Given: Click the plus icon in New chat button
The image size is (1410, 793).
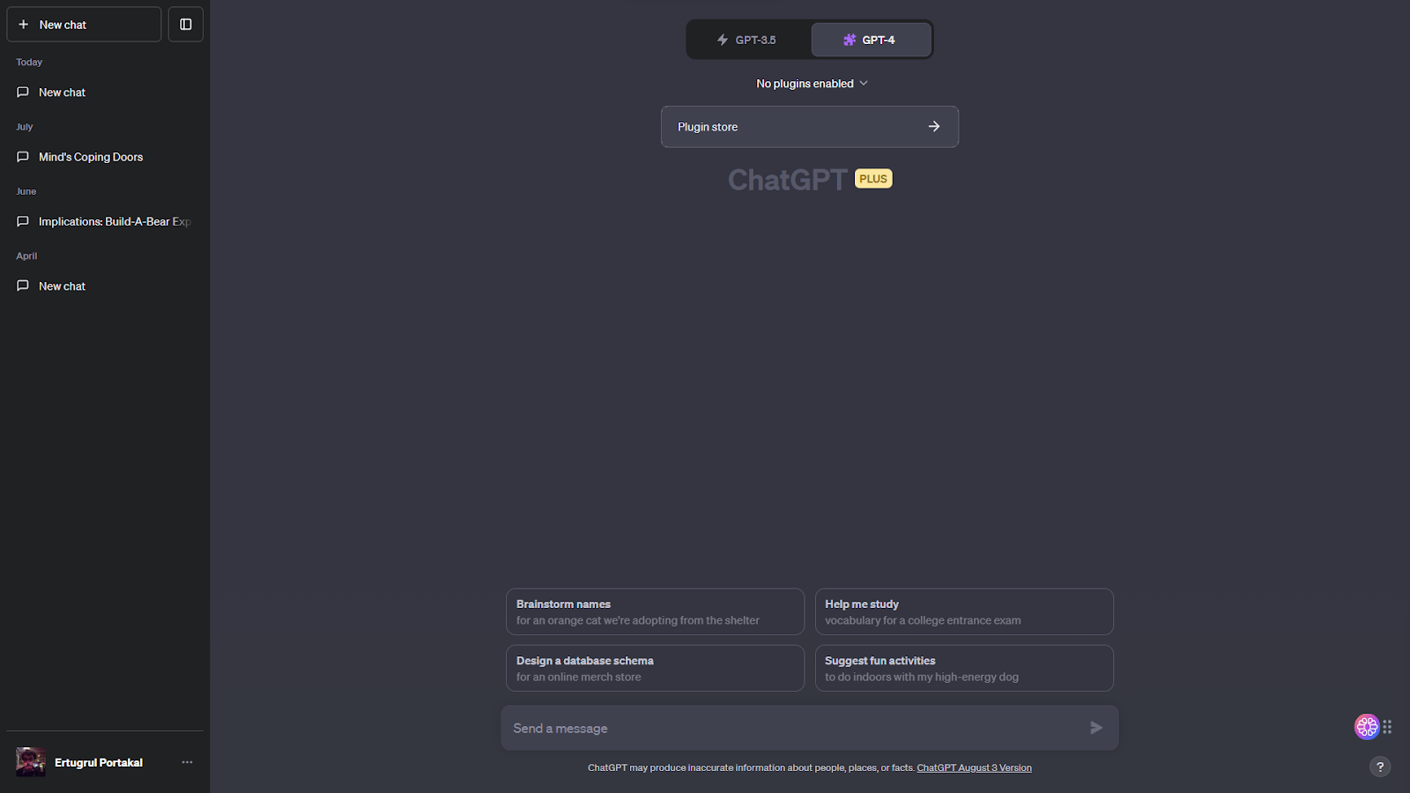Looking at the screenshot, I should coord(24,25).
